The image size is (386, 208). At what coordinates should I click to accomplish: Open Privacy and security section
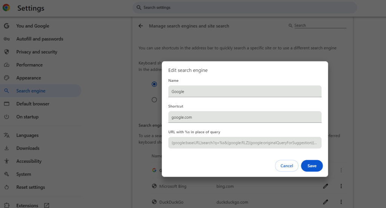click(37, 52)
